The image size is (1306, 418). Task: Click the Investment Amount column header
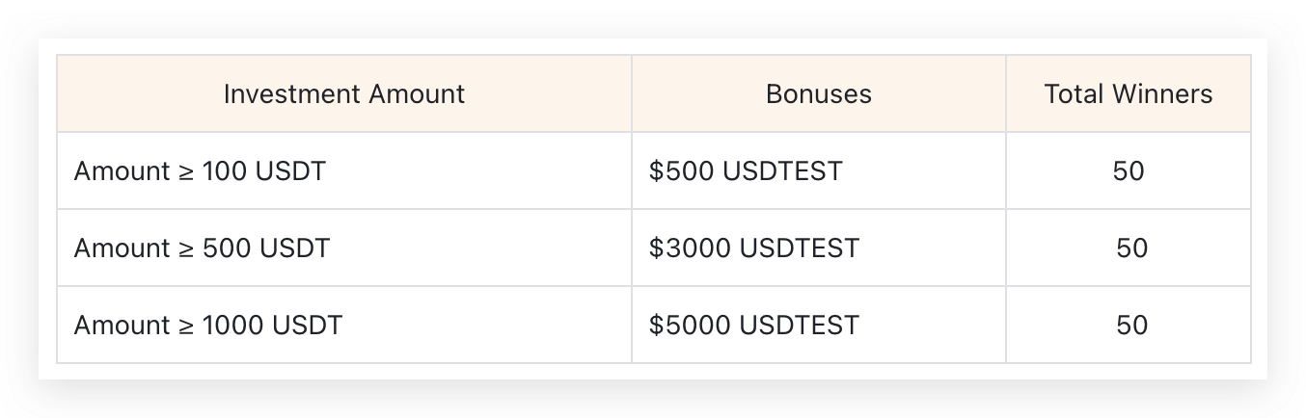(344, 93)
